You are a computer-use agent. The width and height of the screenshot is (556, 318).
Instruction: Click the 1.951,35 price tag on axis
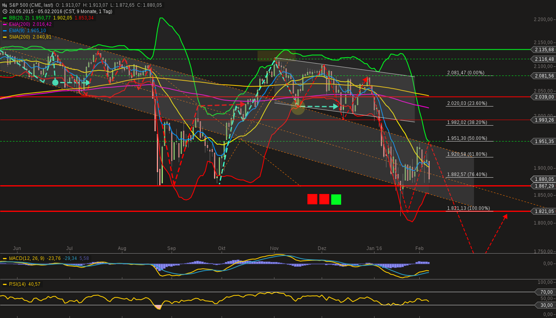(543, 141)
